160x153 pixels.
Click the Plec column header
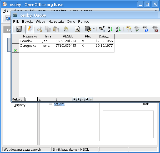88,36
